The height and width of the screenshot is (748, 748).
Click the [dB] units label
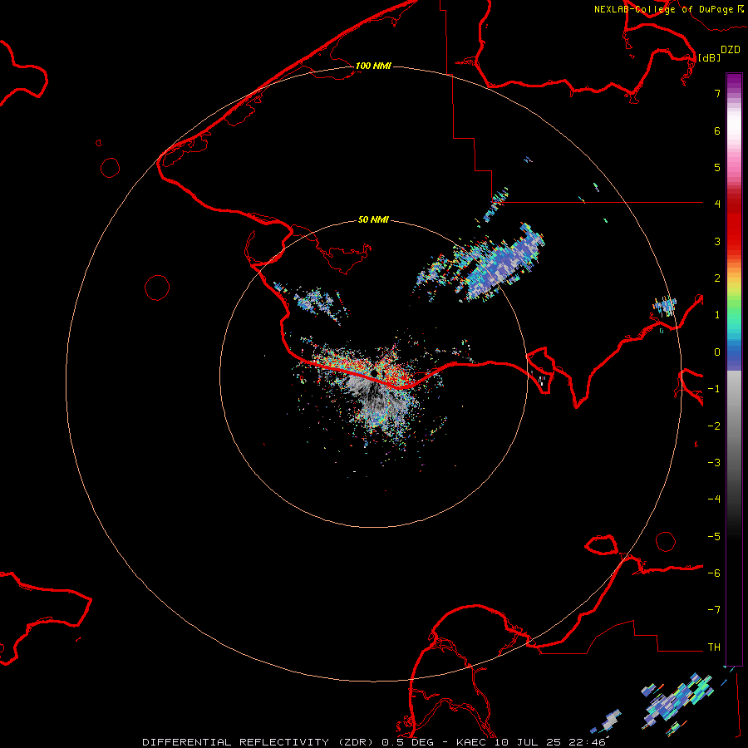pyautogui.click(x=709, y=57)
